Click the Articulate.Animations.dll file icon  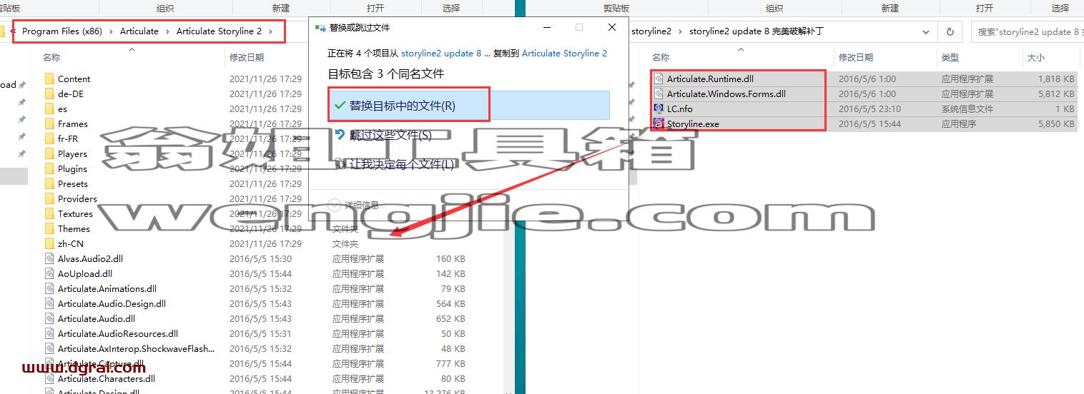pos(49,288)
